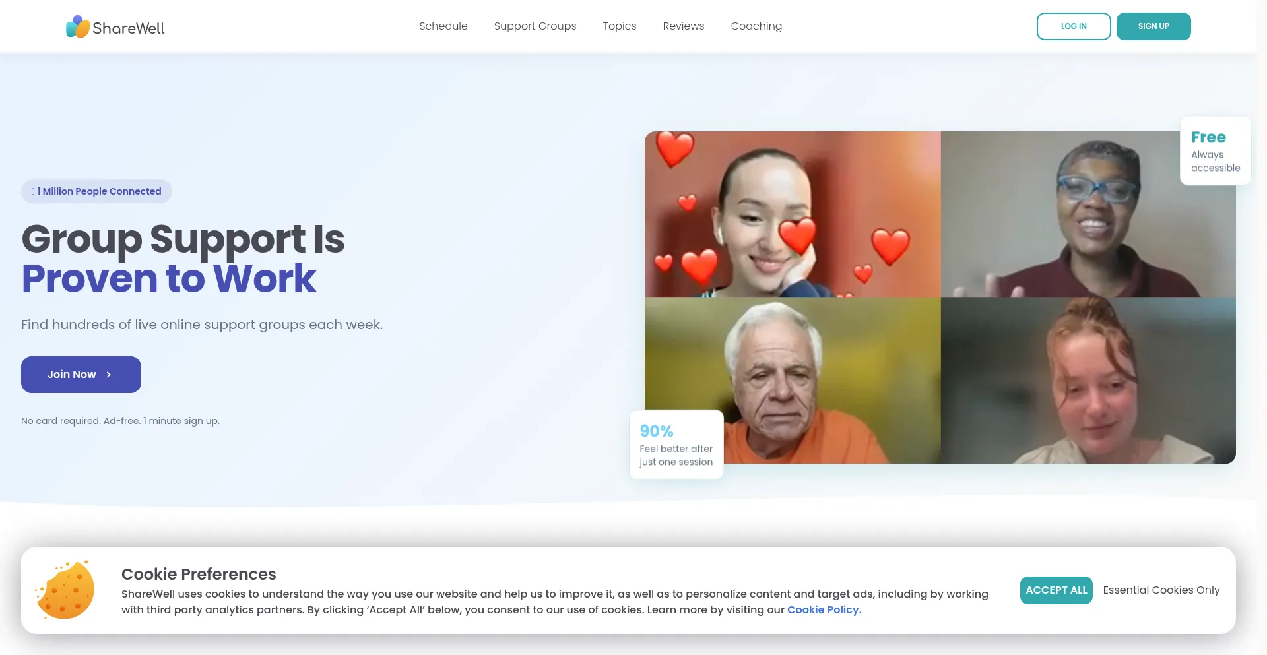The width and height of the screenshot is (1267, 655).
Task: Open the Cookie Policy link
Action: 824,610
